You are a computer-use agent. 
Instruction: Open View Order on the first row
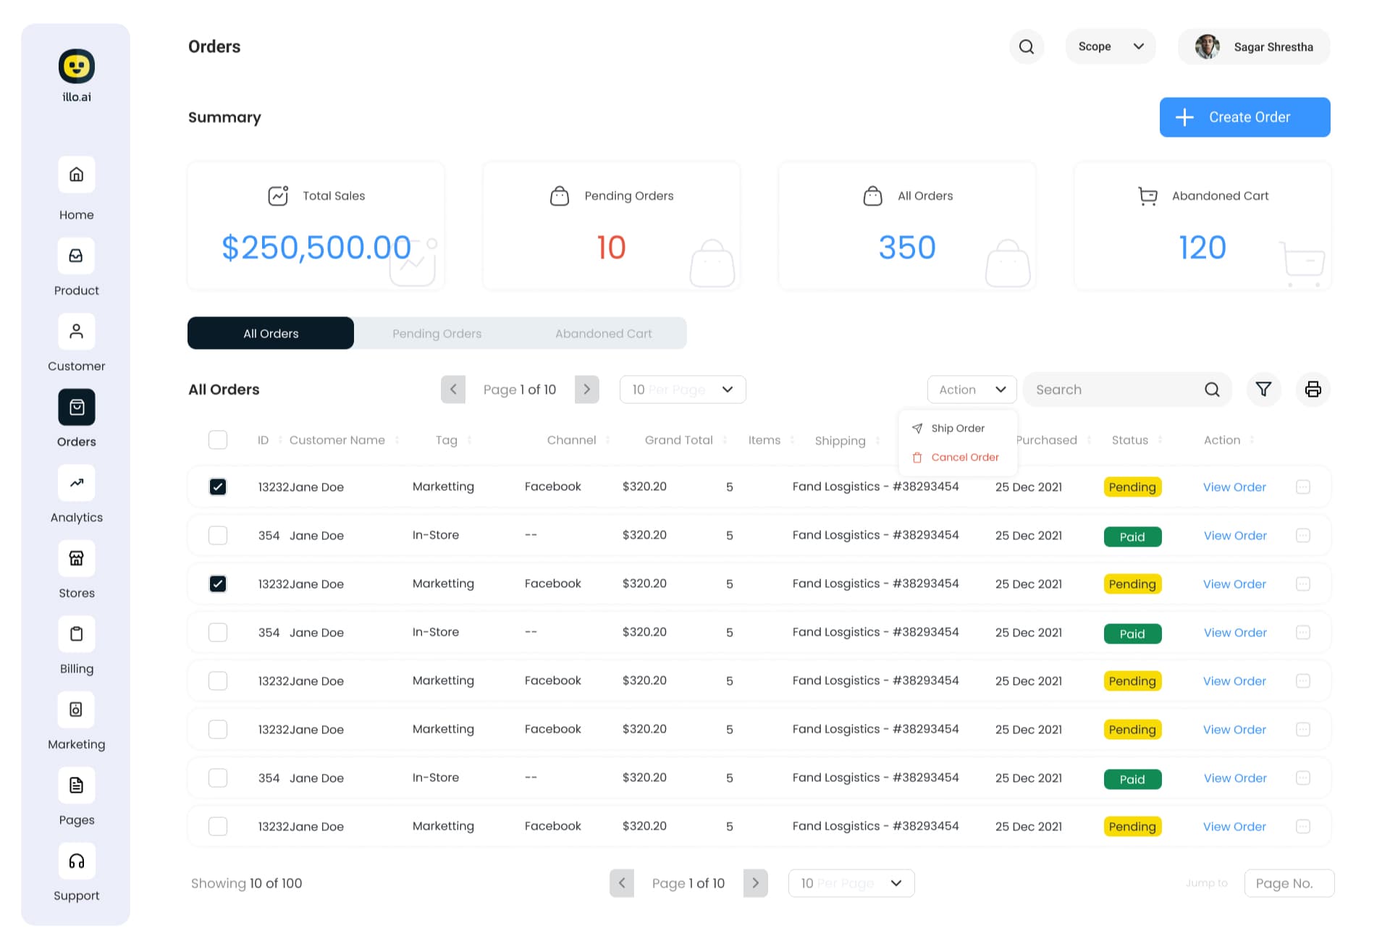pos(1234,487)
